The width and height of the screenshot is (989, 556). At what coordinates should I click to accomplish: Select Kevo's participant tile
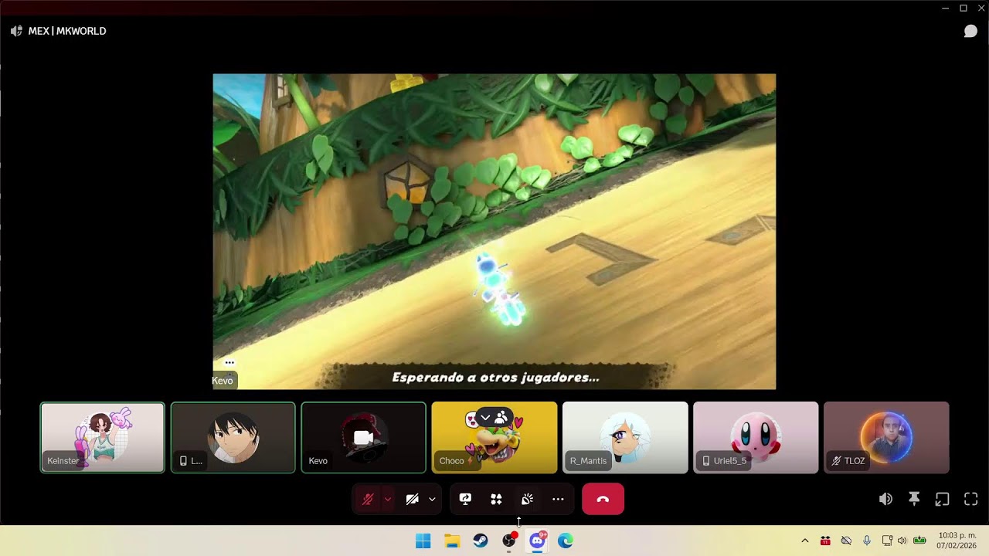click(363, 437)
